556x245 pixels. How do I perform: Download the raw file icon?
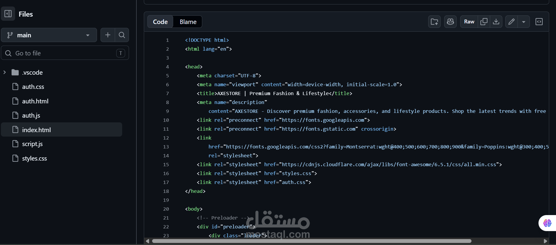496,22
